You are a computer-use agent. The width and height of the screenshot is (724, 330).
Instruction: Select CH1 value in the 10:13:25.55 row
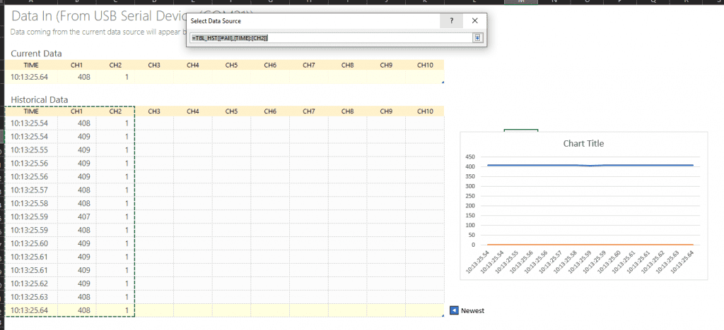(x=76, y=150)
